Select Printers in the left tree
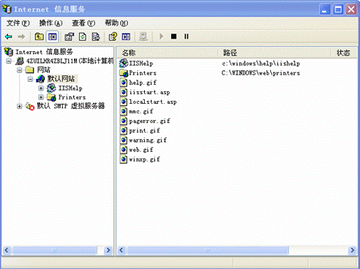Screen dimensions: 360x269 [x=72, y=97]
